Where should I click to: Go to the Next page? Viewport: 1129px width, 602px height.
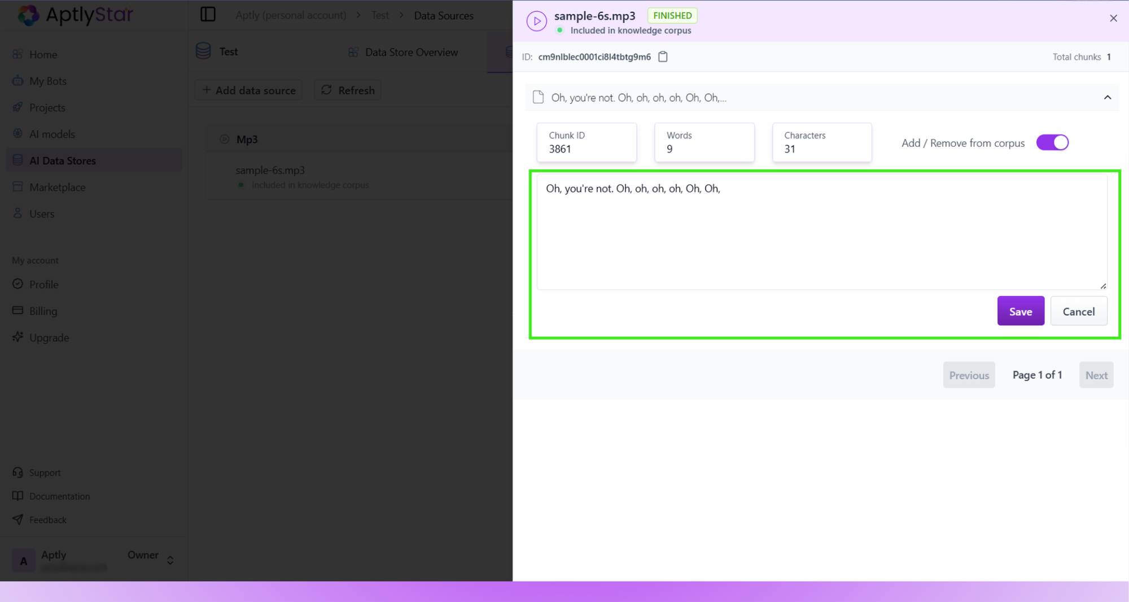[1096, 375]
